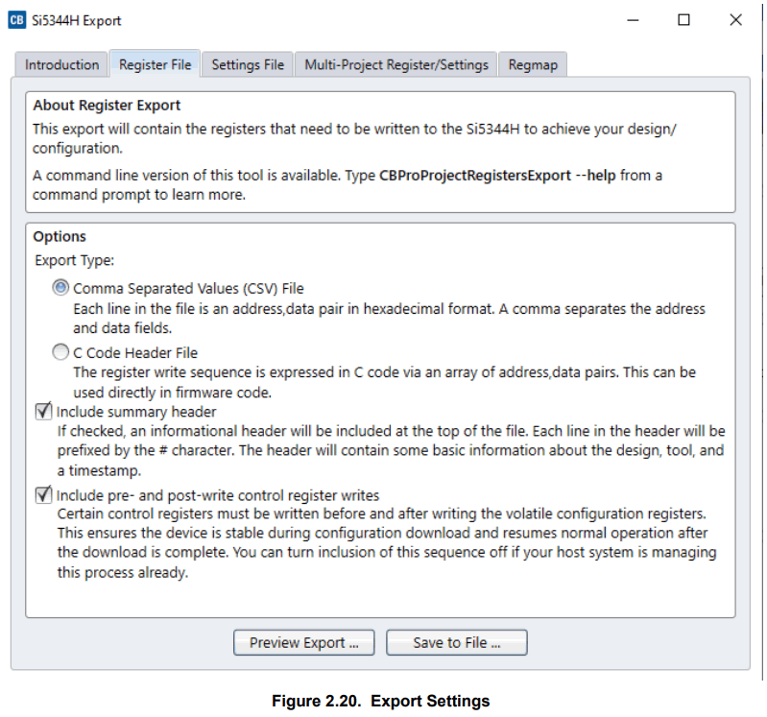This screenshot has height=717, width=767.
Task: Close the Si5344H Export window
Action: (735, 20)
